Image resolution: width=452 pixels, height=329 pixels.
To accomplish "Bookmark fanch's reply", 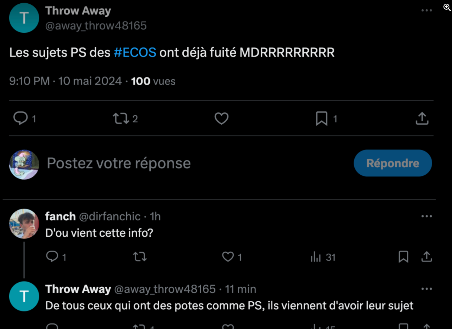I will click(403, 257).
